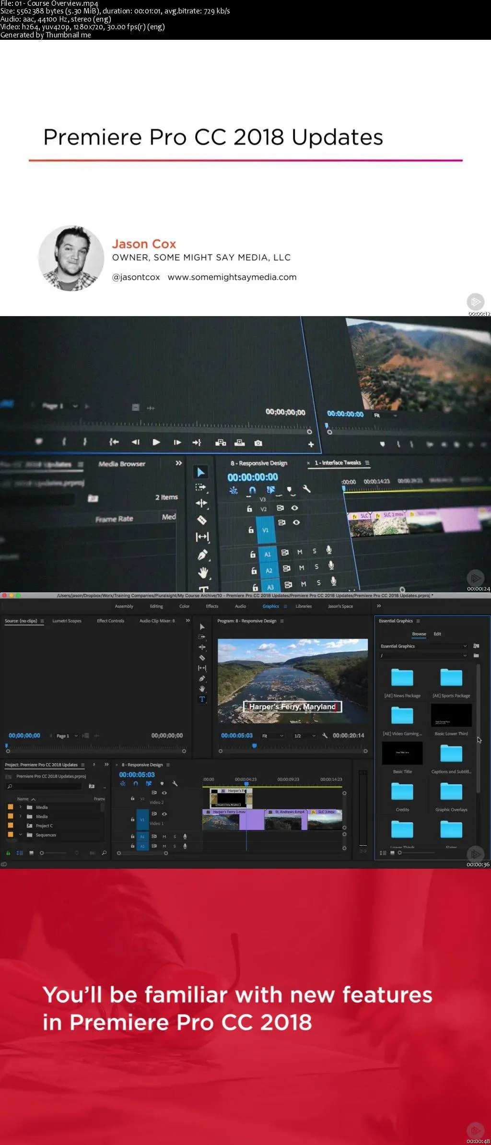Open the 1/2 playback resolution dropdown
The image size is (491, 1145).
(305, 736)
